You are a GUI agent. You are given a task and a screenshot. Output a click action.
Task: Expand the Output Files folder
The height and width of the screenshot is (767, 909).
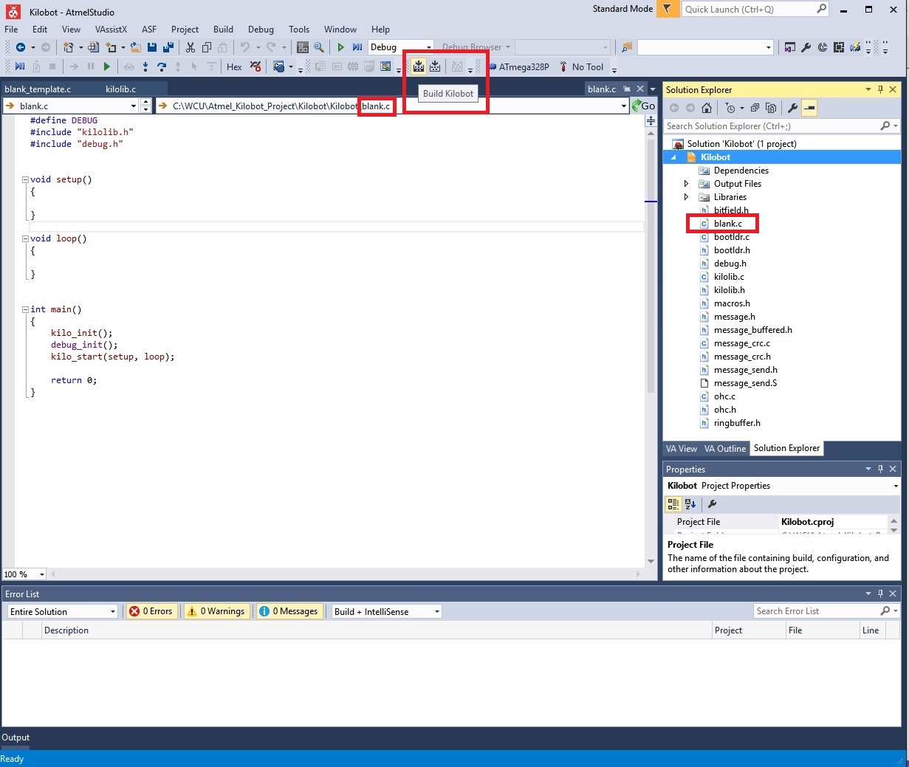[686, 184]
